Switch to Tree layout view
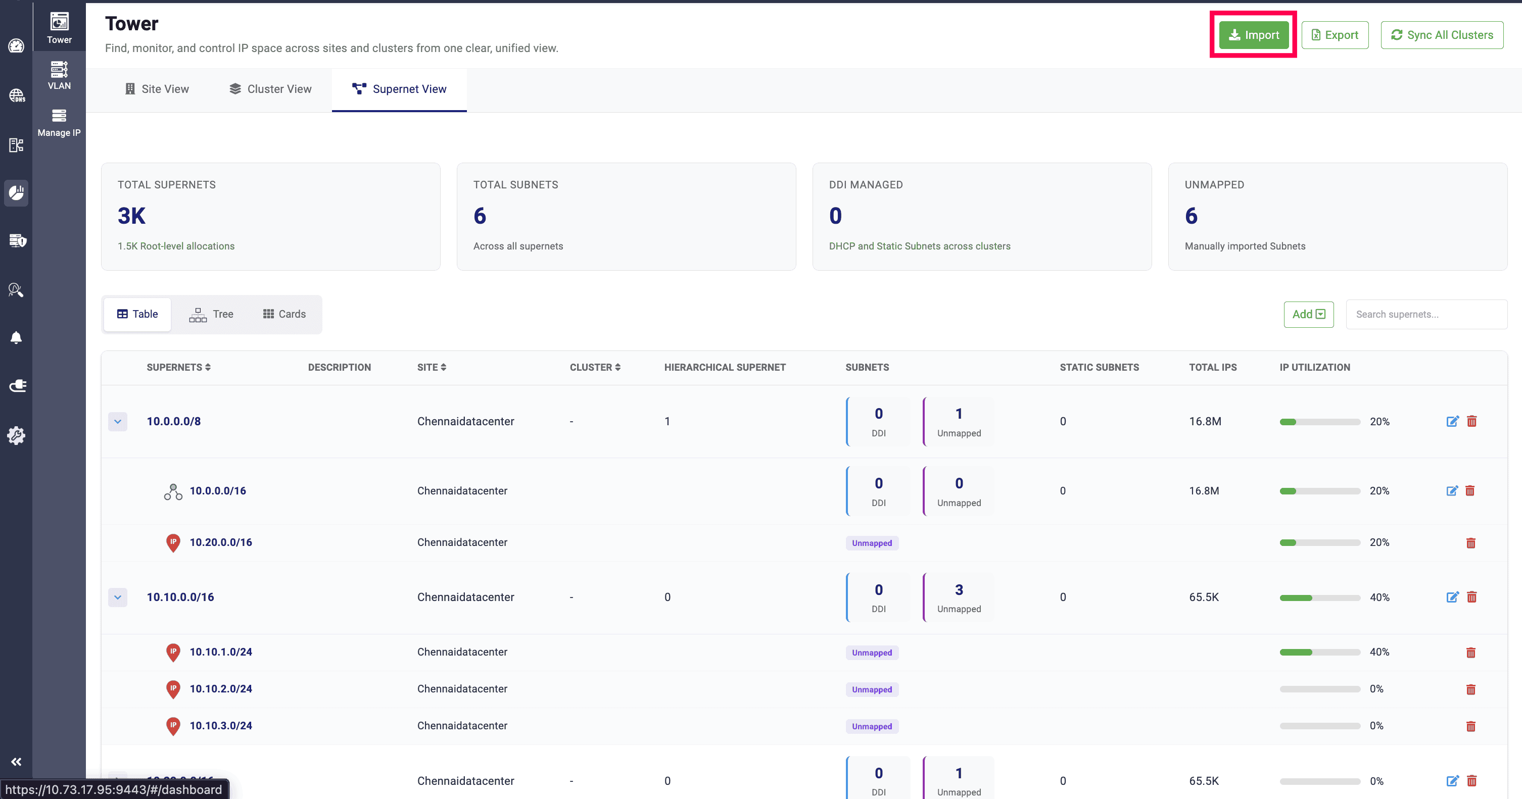This screenshot has height=799, width=1522. [x=211, y=314]
